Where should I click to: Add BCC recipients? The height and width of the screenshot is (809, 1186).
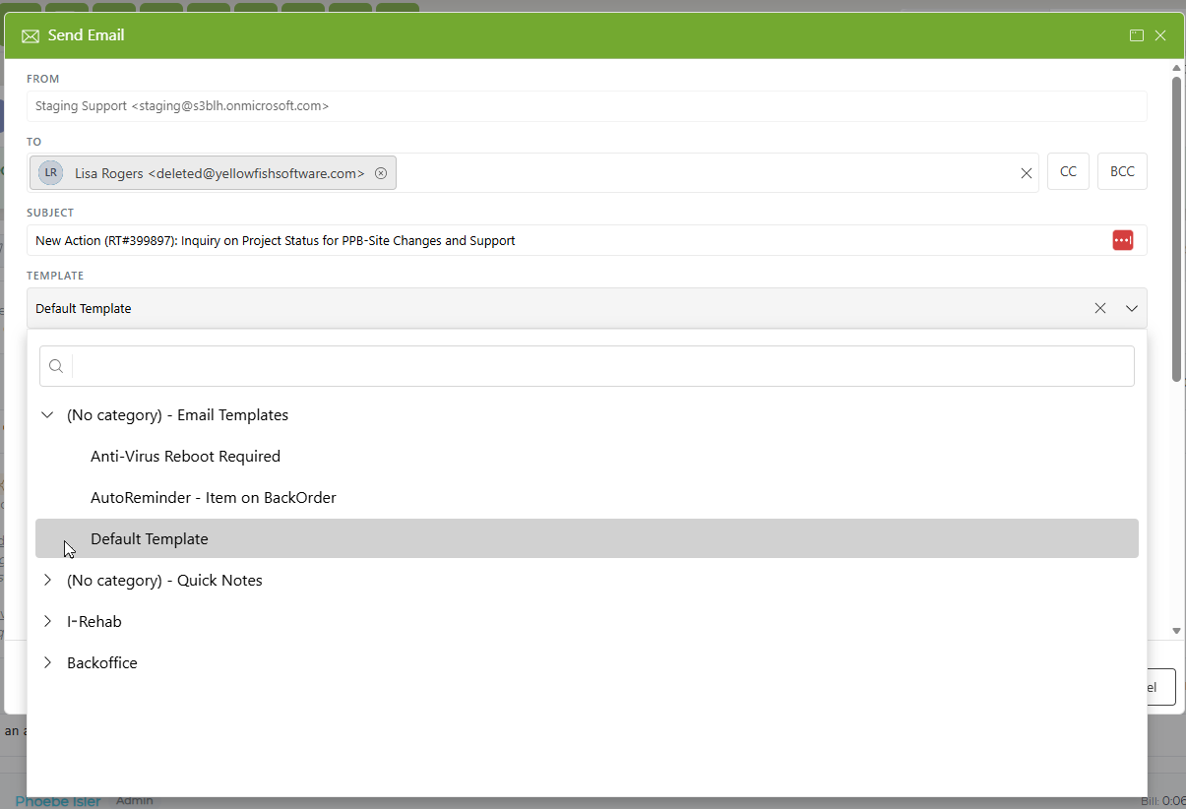(x=1122, y=171)
